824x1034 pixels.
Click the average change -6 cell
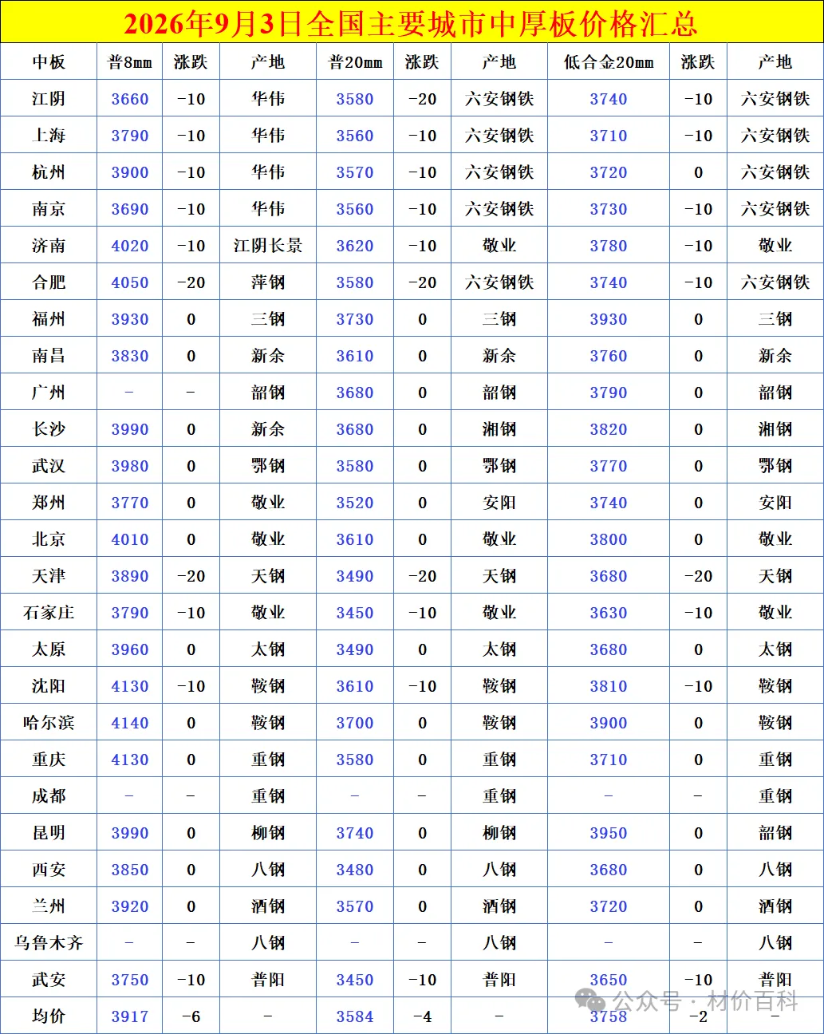pos(191,1016)
